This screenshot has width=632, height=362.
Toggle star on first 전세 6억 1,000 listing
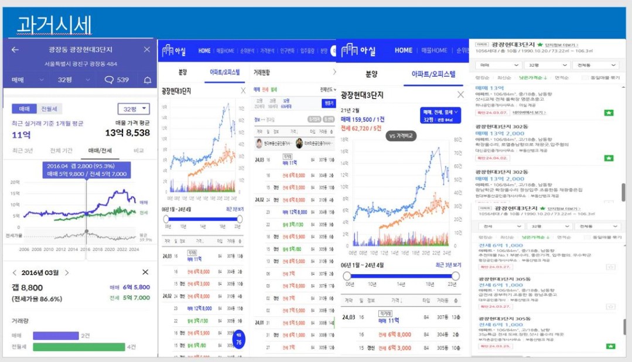click(611, 267)
